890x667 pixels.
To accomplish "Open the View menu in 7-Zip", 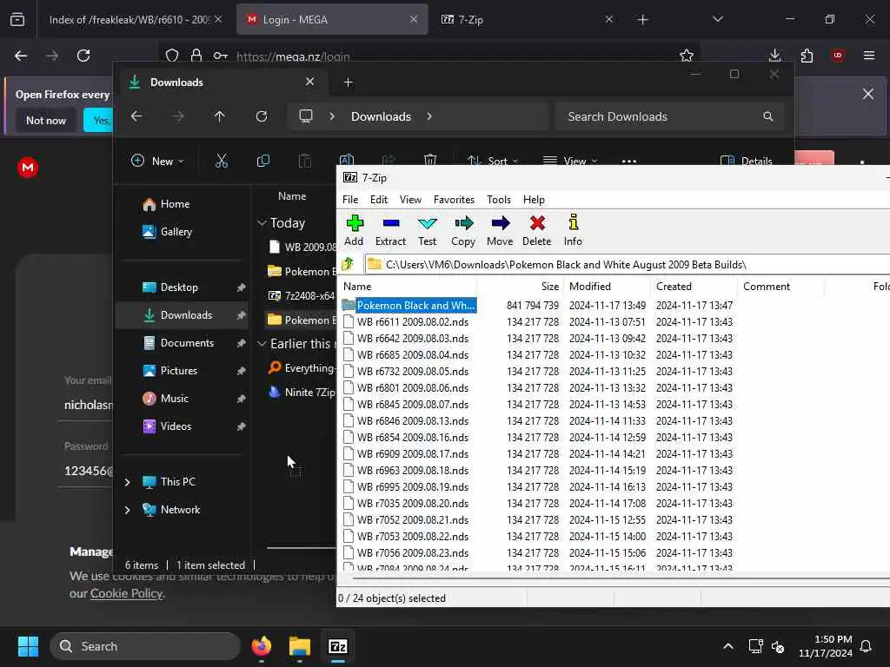I will pos(410,200).
